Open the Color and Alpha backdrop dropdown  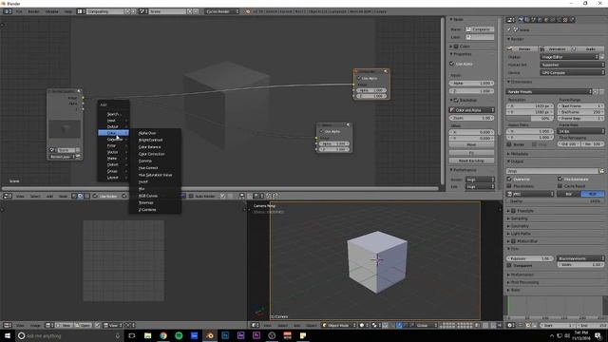point(471,110)
